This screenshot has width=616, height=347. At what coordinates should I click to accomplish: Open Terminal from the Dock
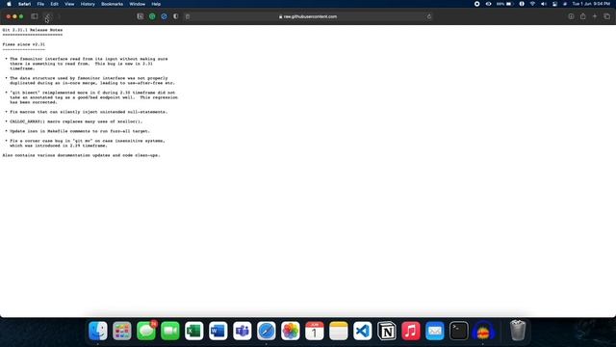coord(459,331)
